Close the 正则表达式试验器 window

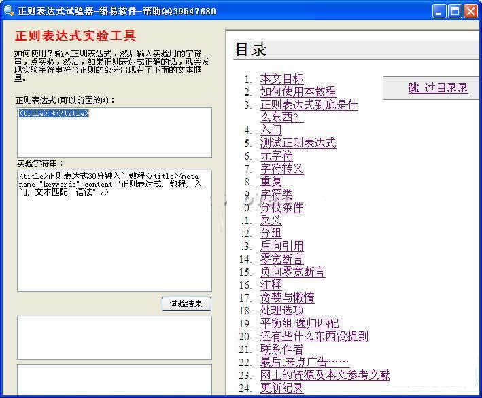[470, 12]
